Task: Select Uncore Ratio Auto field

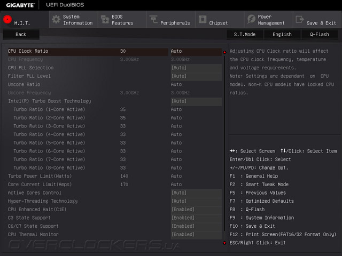Action: point(176,84)
